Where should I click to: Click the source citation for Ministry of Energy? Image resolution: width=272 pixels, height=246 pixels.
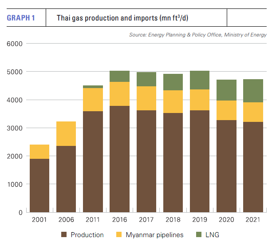(x=198, y=35)
